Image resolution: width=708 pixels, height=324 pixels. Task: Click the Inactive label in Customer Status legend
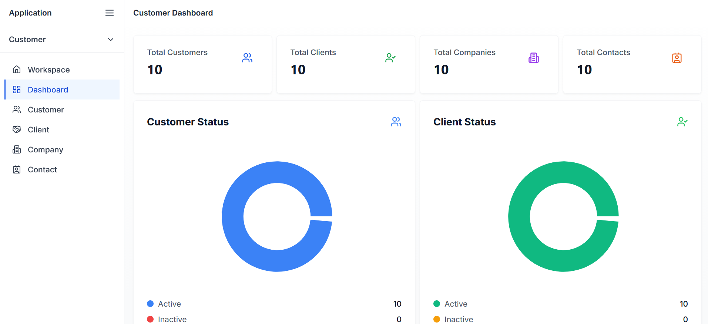[x=172, y=319]
